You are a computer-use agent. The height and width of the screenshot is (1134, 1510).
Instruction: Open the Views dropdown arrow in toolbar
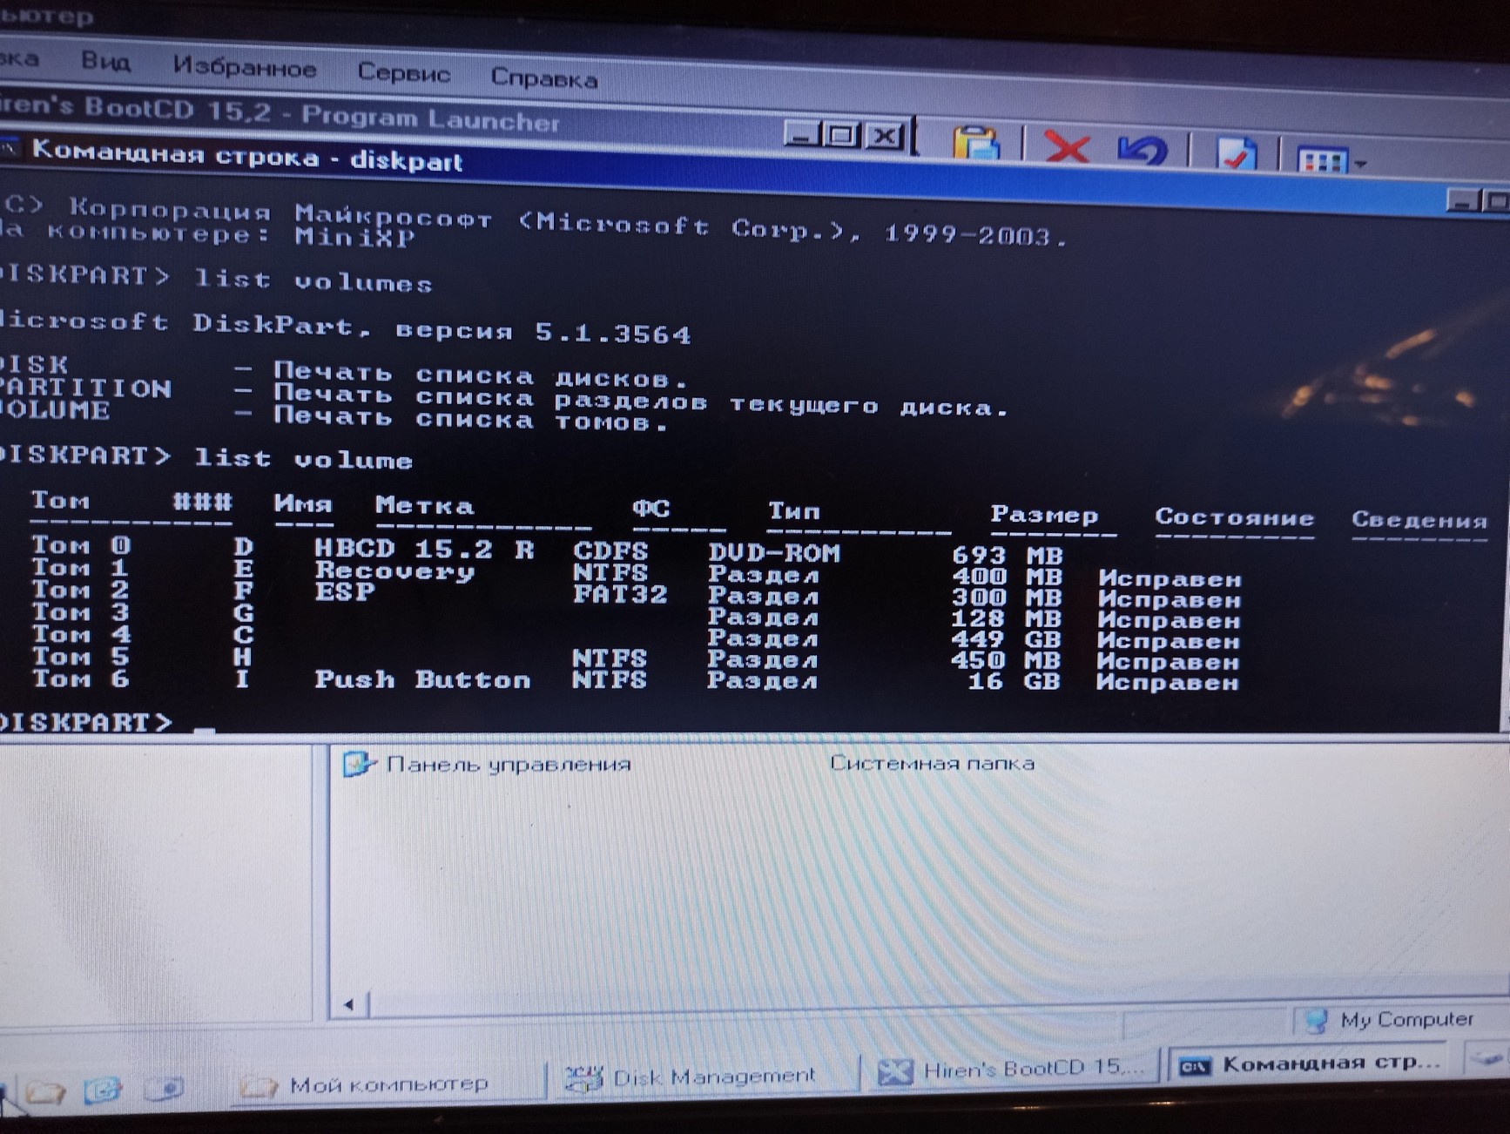pos(1359,163)
